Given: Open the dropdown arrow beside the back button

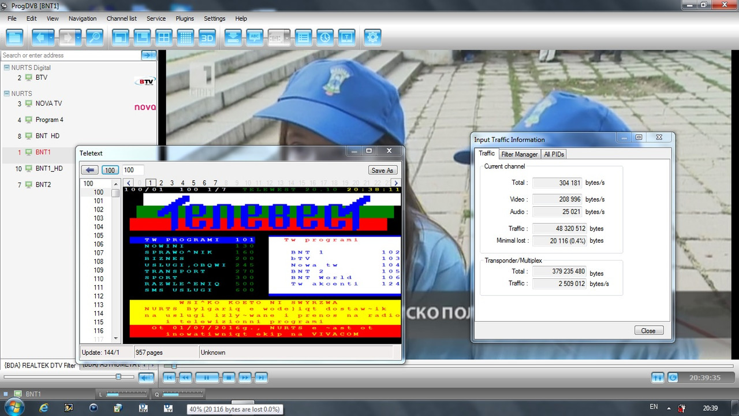Looking at the screenshot, I should click(x=52, y=38).
